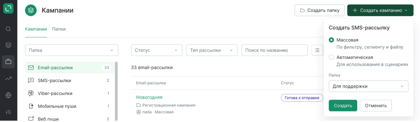Open the Тип рассылки dropdown
This screenshot has height=122, width=420.
click(x=212, y=50)
